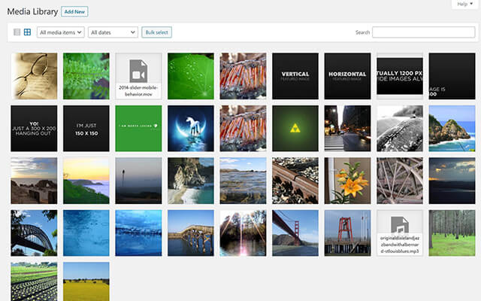
Task: Open the 2014-slider-mobile-behavior.mov video file
Action: tap(138, 76)
